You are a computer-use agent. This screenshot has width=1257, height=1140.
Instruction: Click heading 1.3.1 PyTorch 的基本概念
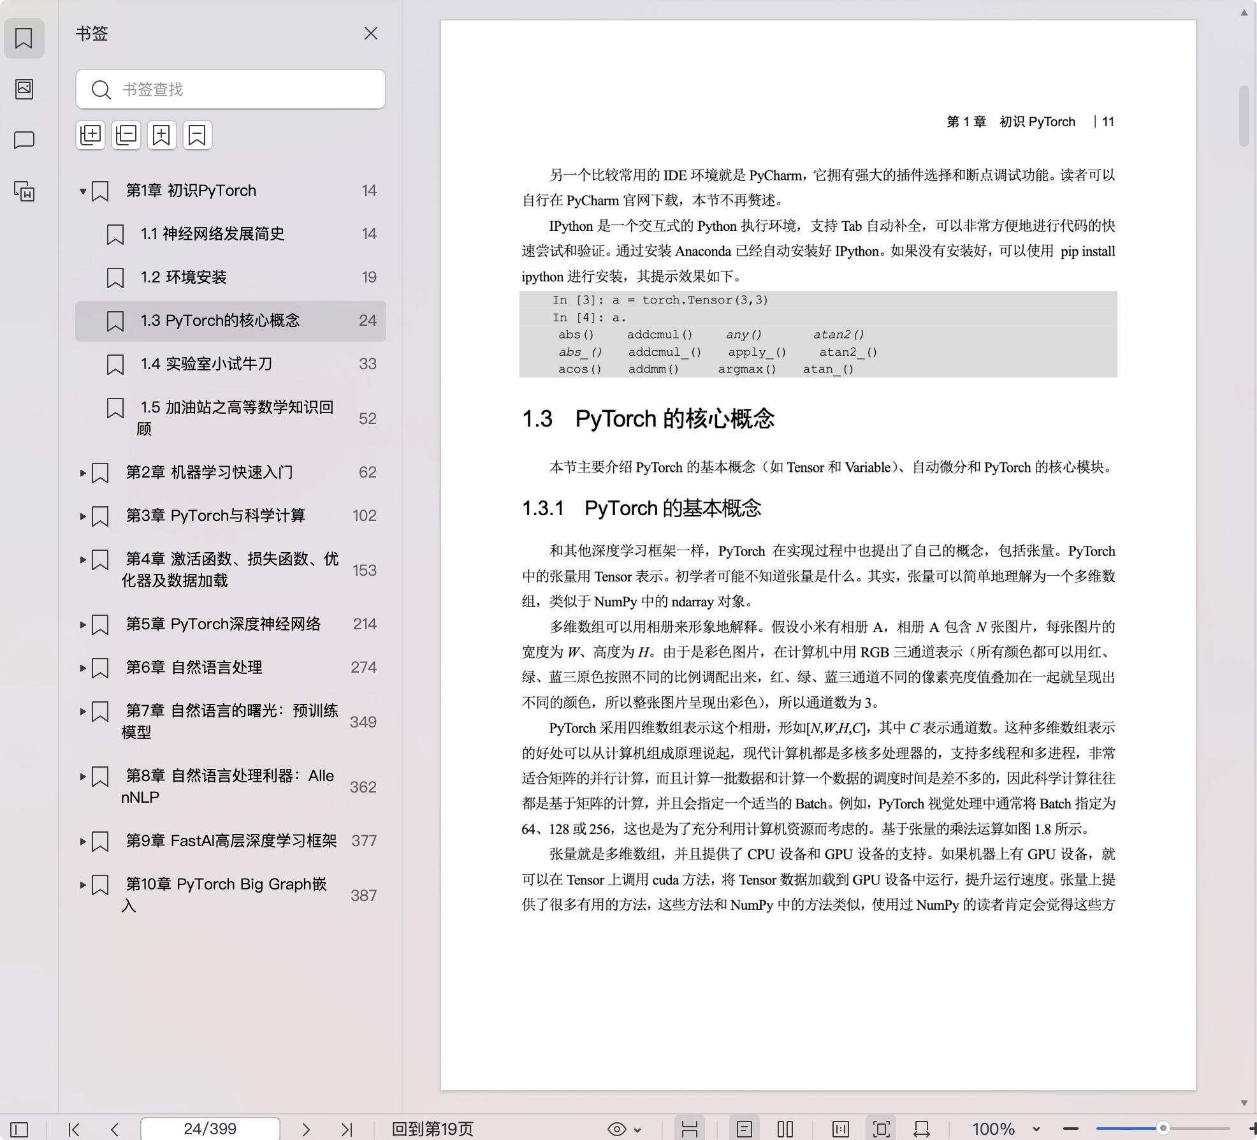tap(642, 509)
